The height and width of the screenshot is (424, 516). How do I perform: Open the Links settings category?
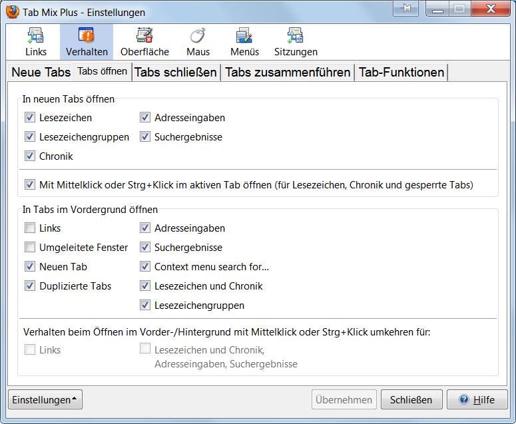point(36,42)
